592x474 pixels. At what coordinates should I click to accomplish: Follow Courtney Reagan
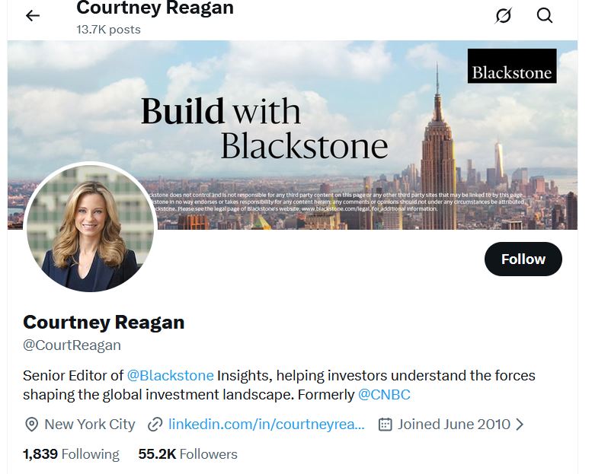(x=523, y=259)
